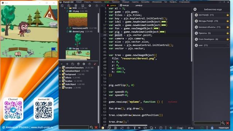Expand background folder arrow

tap(60, 74)
